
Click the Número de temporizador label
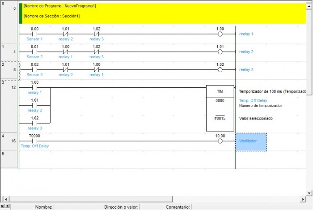(x=261, y=106)
